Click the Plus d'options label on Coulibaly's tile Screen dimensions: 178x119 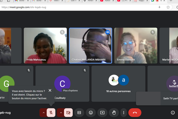click(x=70, y=91)
